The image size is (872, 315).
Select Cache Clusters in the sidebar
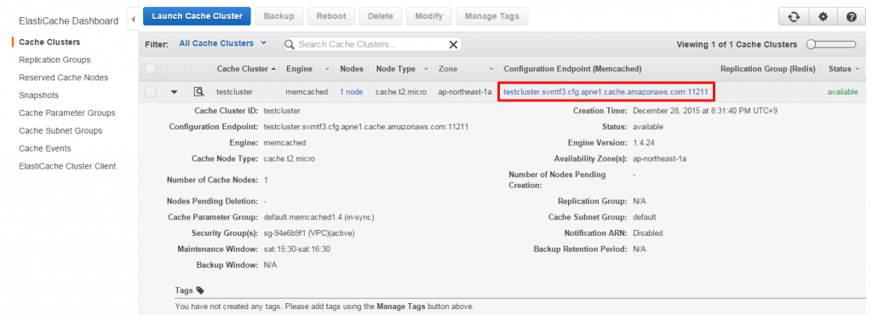[x=49, y=43]
